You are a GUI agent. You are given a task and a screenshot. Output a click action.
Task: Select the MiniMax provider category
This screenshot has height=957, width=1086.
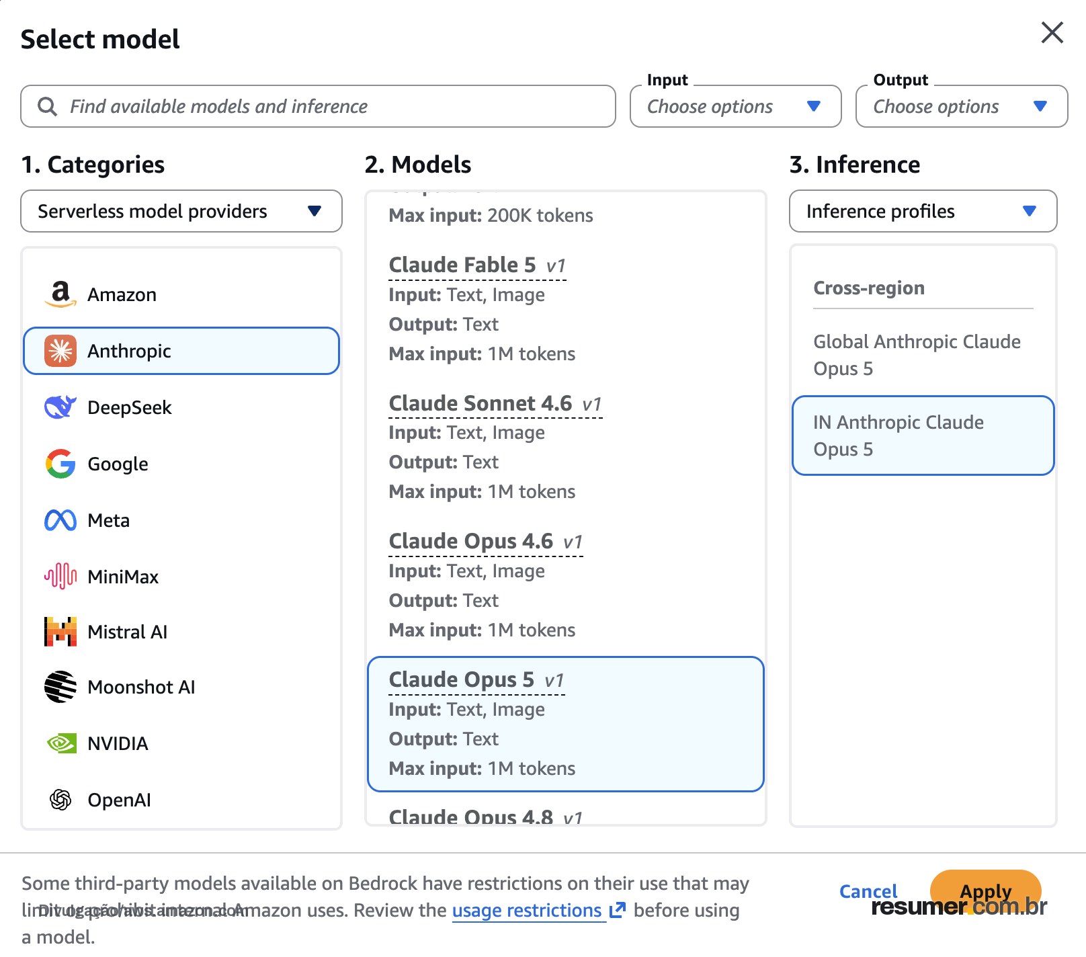(181, 577)
